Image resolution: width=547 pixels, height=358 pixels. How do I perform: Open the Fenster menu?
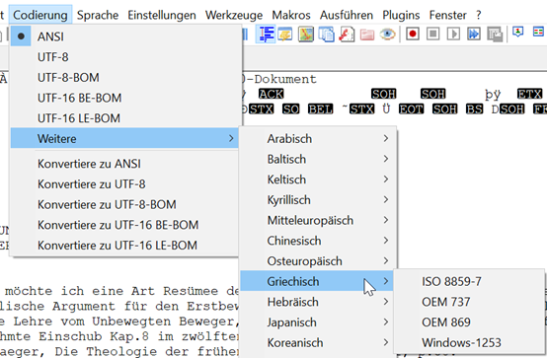pyautogui.click(x=447, y=15)
